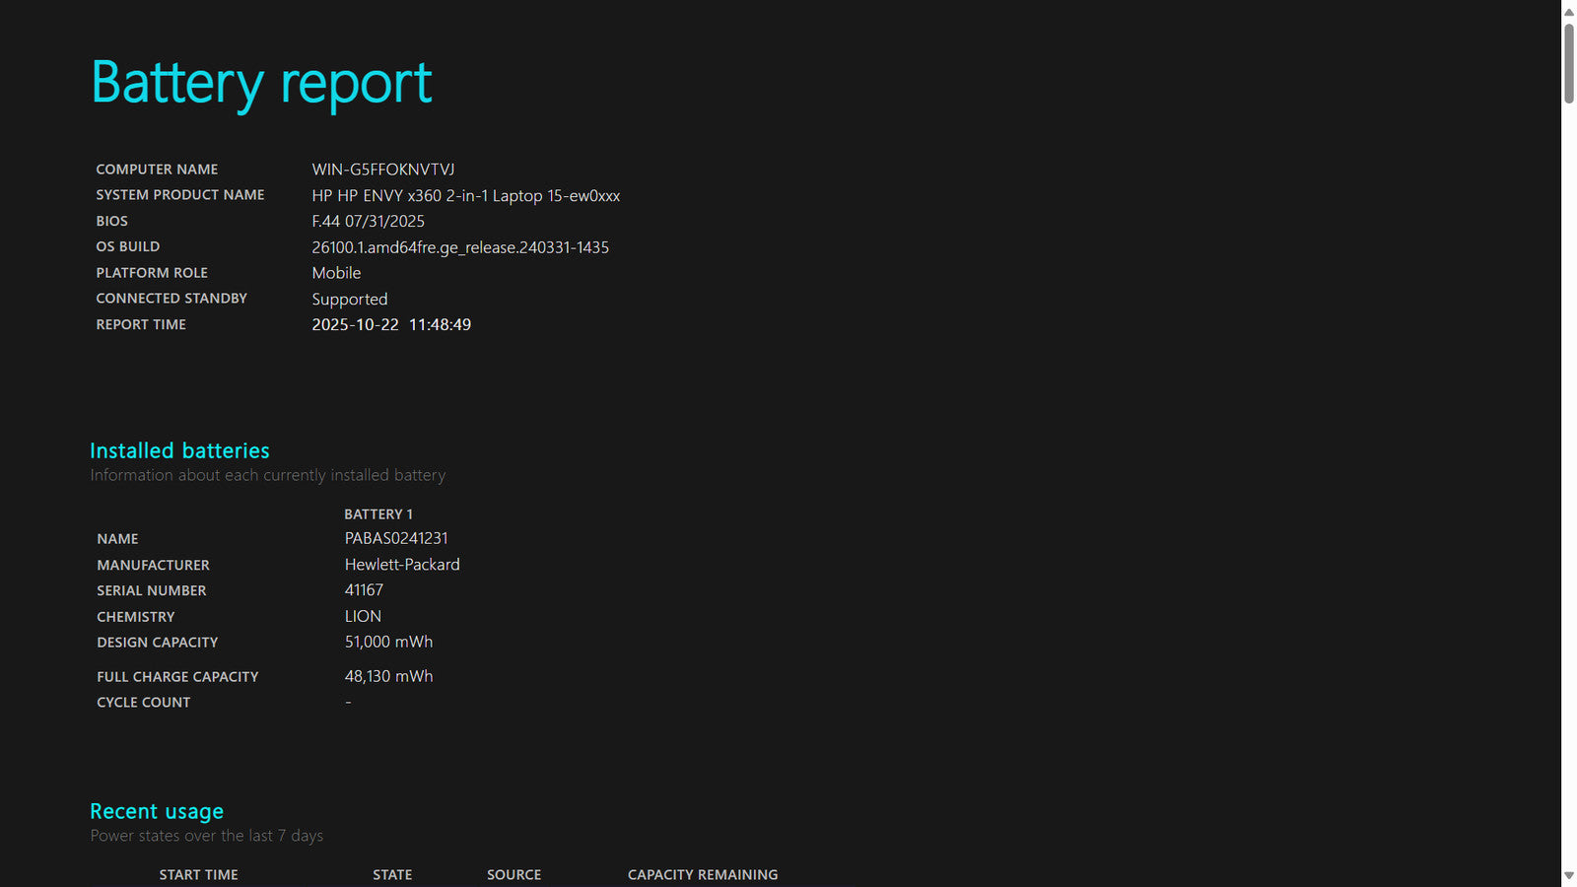Click the "Installed batteries" heading
Screen dimensions: 1577x887
click(179, 450)
